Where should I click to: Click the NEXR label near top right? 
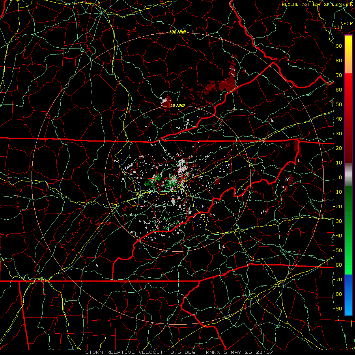coord(347,24)
